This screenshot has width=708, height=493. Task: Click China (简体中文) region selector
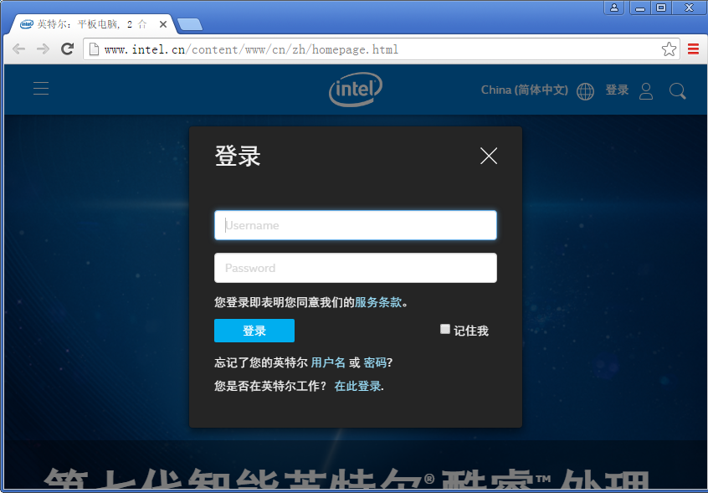tap(524, 90)
